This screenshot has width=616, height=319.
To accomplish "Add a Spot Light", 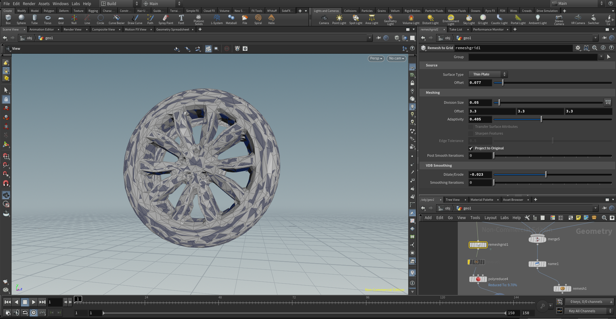I will point(356,20).
